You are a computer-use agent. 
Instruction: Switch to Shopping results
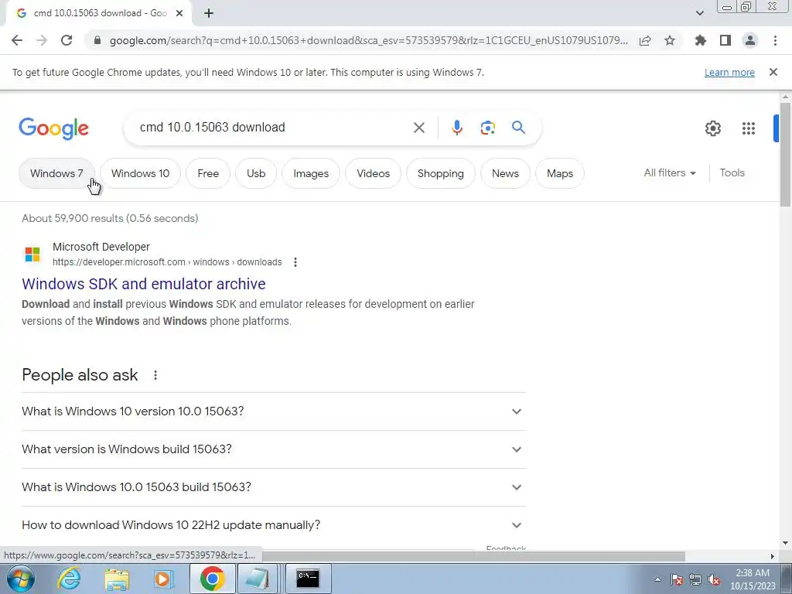tap(440, 173)
